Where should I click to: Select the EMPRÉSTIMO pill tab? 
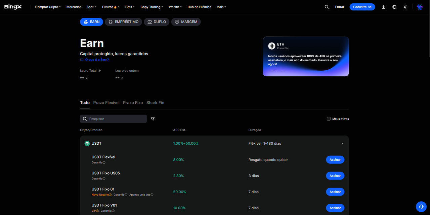coord(123,22)
